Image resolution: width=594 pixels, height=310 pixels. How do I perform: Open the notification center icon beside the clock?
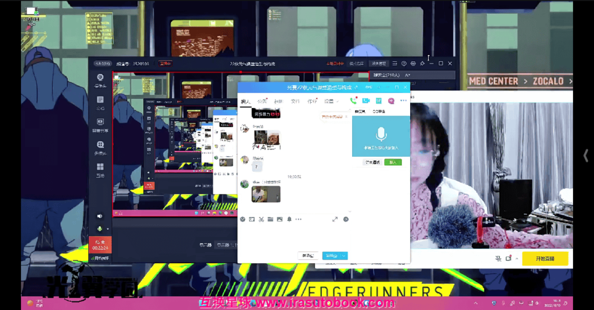(566, 303)
